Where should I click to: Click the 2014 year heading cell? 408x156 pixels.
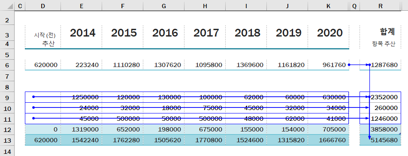point(82,33)
